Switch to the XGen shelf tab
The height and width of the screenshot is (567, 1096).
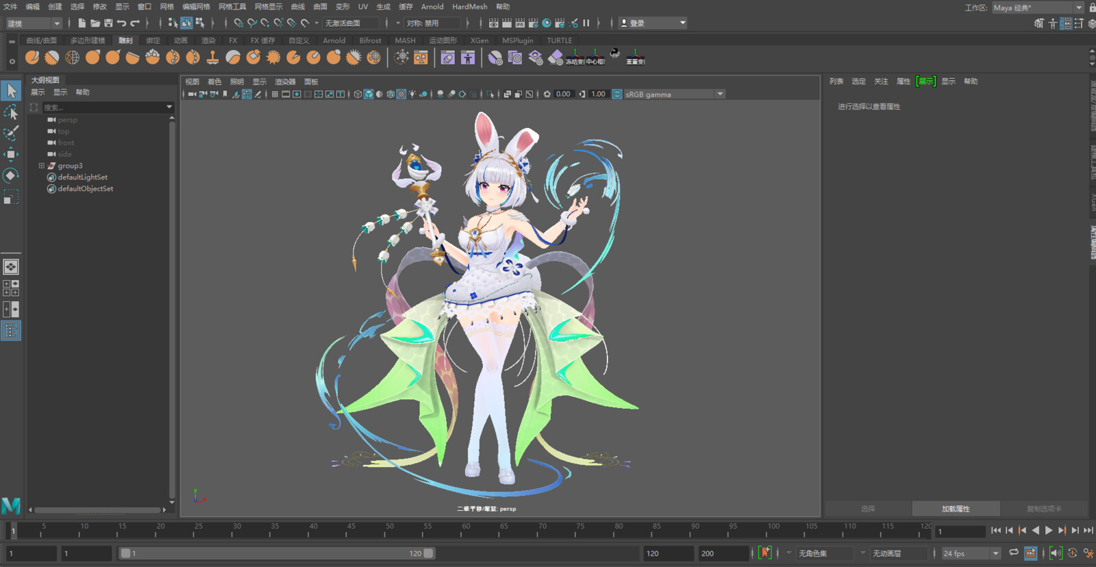[480, 40]
